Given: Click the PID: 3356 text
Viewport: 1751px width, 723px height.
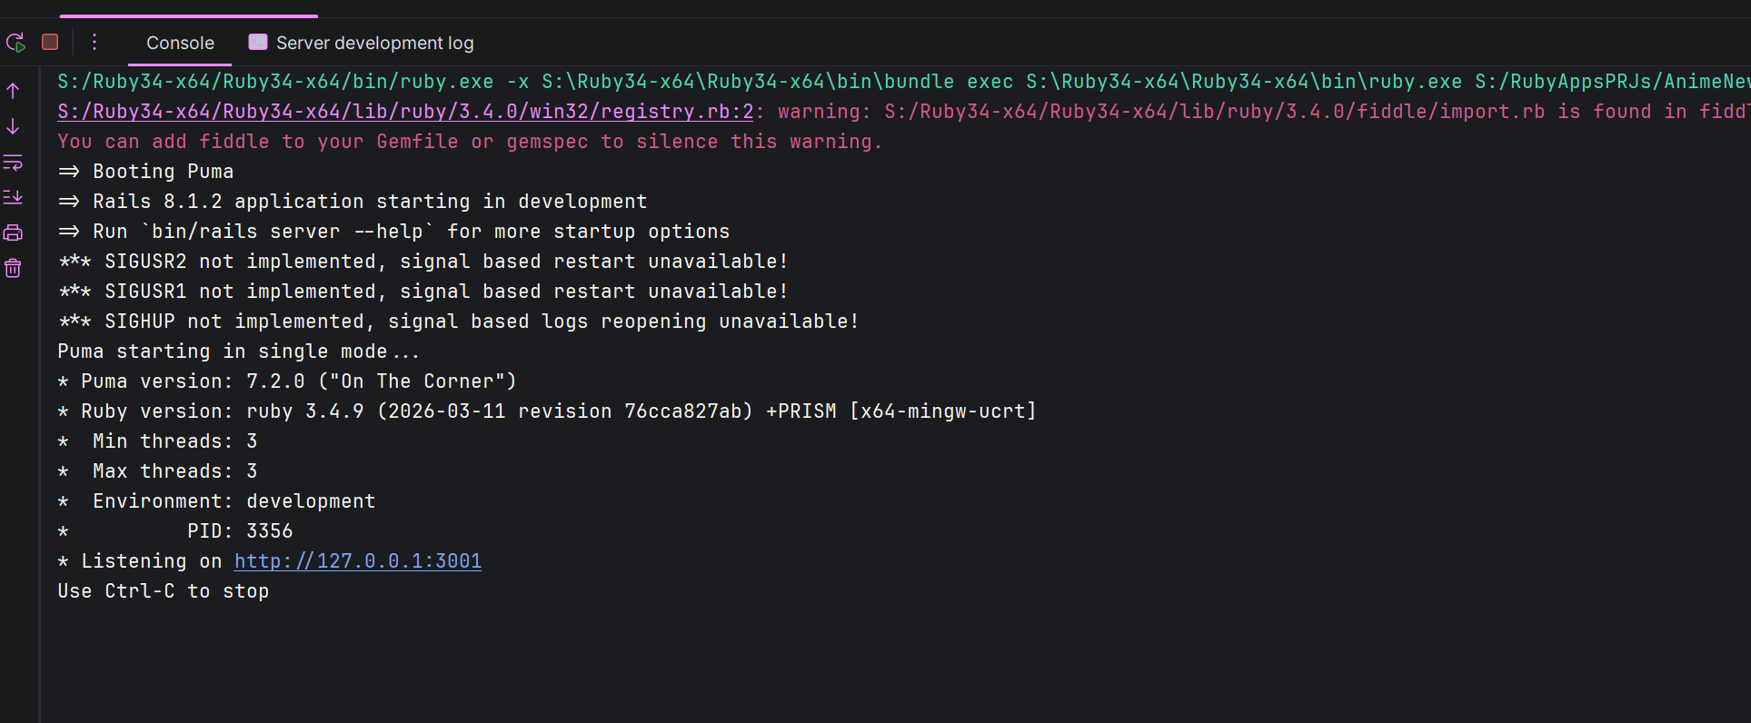Looking at the screenshot, I should [x=240, y=531].
